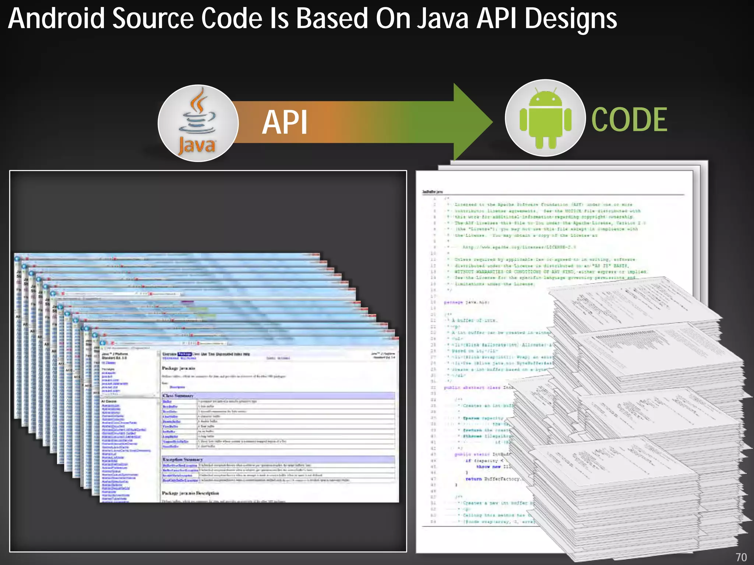This screenshot has height=565, width=754.
Task: Open the Buffer class link in Class Summary
Action: [x=167, y=401]
